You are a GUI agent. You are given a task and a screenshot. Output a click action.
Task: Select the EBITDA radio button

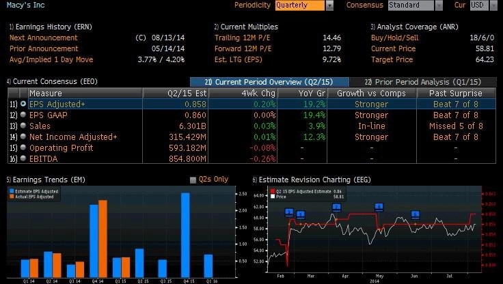(23, 158)
